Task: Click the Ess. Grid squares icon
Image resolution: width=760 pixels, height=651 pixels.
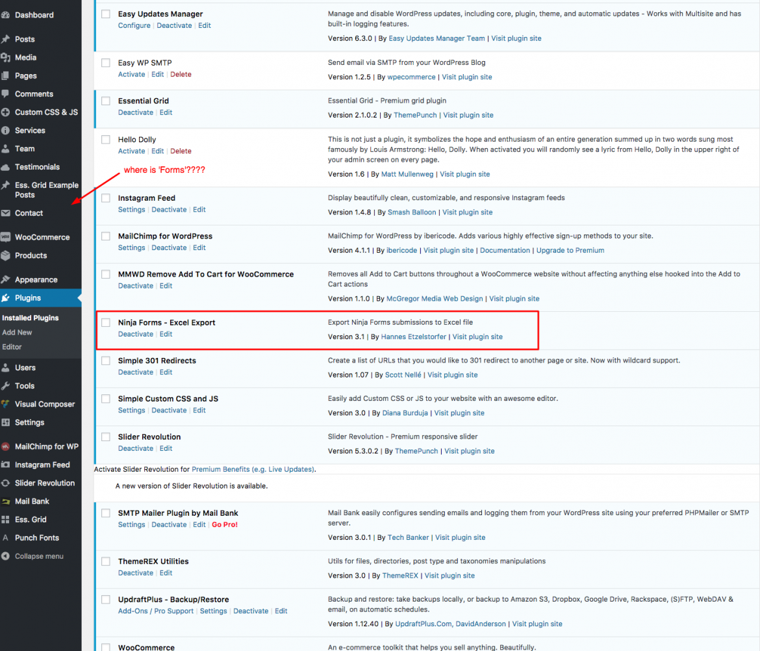Action: (5, 520)
